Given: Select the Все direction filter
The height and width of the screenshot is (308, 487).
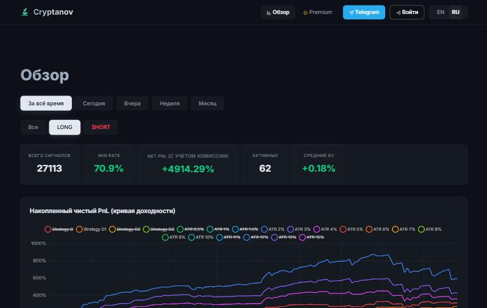Looking at the screenshot, I should 33,127.
